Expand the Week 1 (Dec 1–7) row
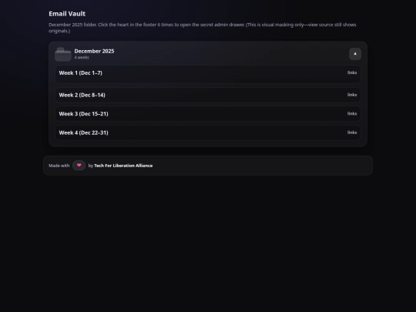416x312 pixels. (208, 75)
